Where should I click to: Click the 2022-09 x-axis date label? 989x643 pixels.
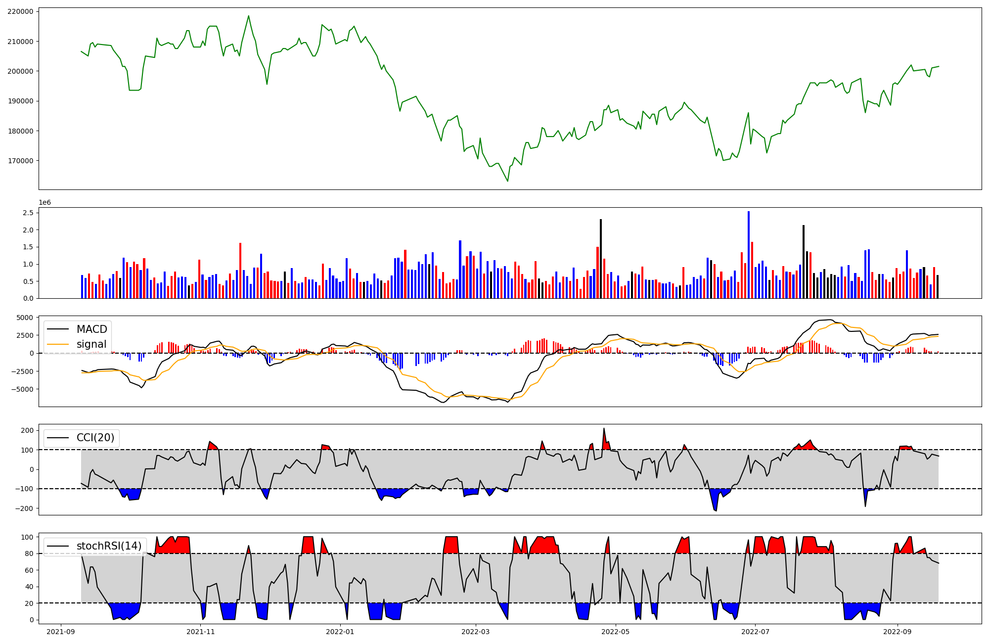[897, 631]
